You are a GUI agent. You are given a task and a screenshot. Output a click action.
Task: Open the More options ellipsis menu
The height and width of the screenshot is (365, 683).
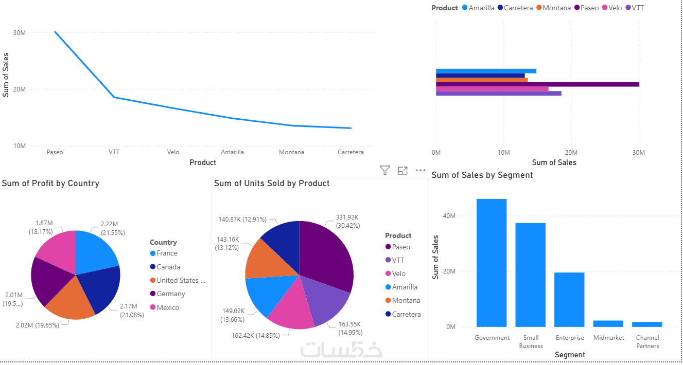421,171
